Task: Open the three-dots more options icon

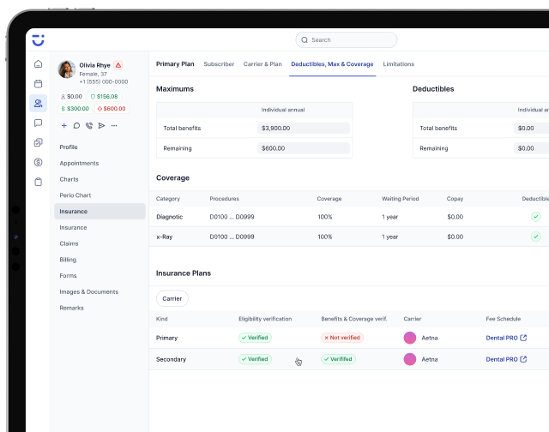Action: (x=114, y=126)
